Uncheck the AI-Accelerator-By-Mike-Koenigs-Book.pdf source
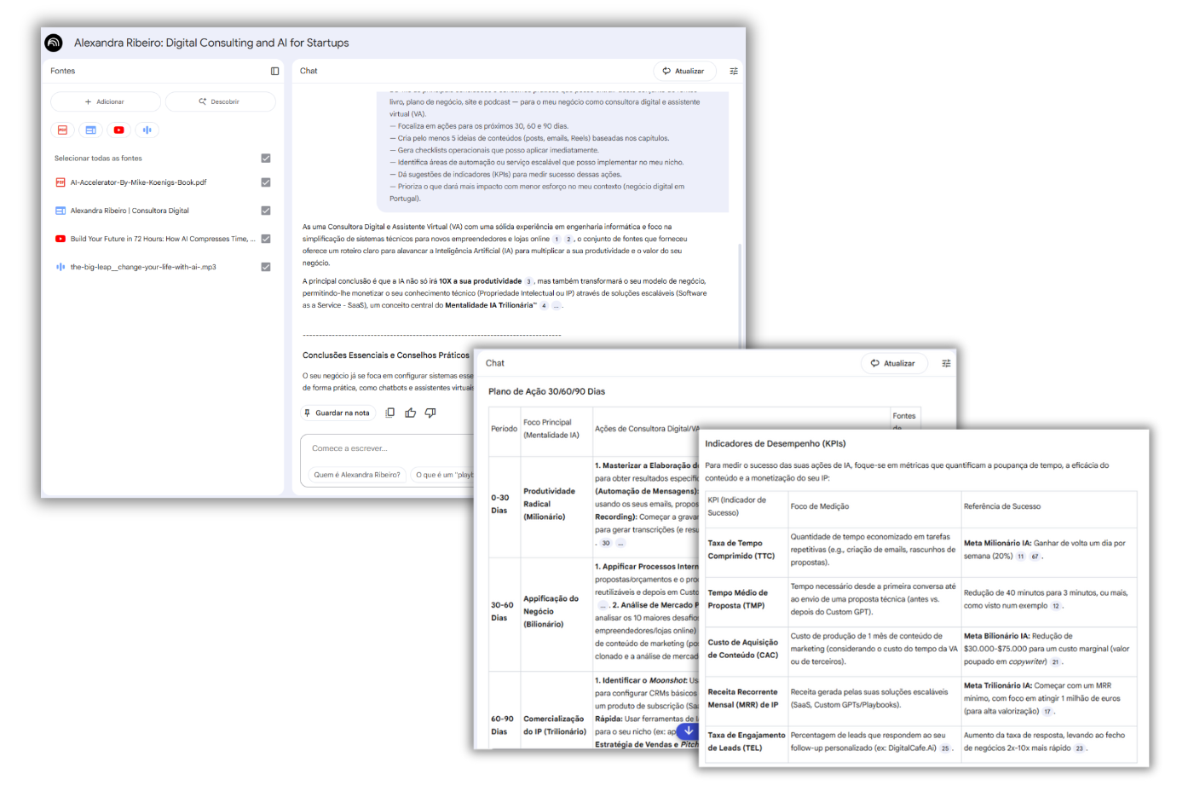1194x797 pixels. (265, 182)
